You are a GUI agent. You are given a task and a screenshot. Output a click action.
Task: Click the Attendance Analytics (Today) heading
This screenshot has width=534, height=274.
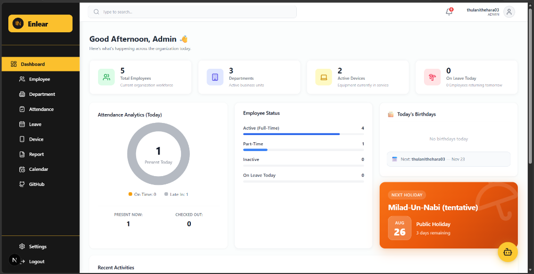coord(130,115)
